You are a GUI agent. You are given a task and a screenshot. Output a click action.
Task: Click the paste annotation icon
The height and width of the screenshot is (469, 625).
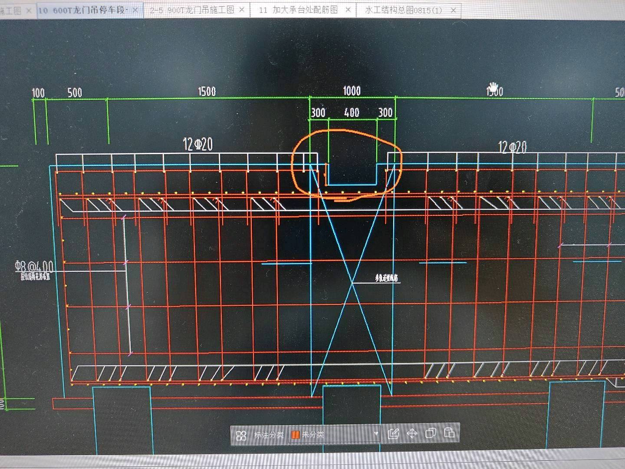449,433
